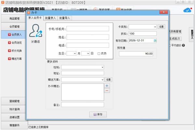Switch to the 批量录入 tab
This screenshot has height=130, width=195.
coord(50,18)
